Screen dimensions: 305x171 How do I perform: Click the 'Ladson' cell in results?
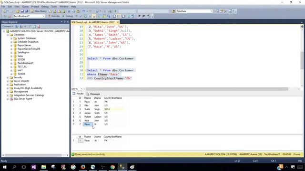[98, 117]
